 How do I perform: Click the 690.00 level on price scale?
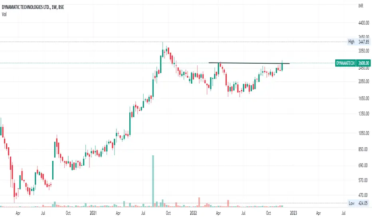[x=363, y=166]
